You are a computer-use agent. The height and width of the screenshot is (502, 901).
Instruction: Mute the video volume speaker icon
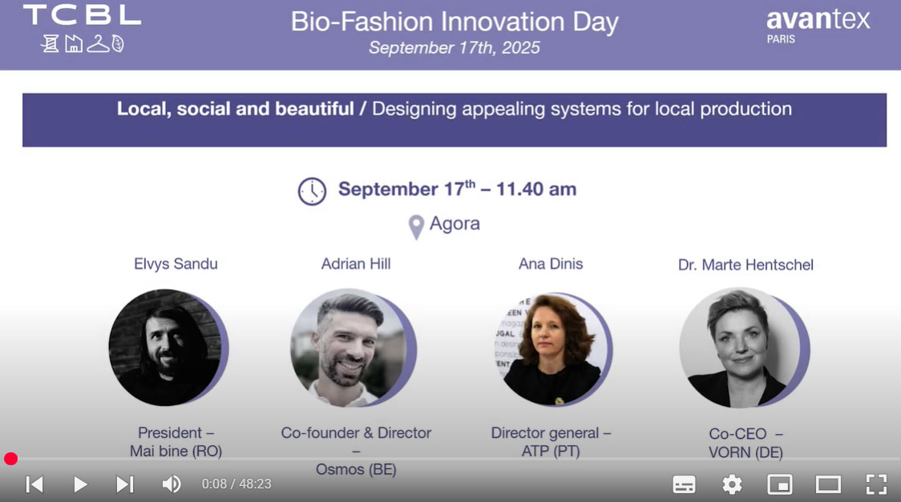(172, 484)
